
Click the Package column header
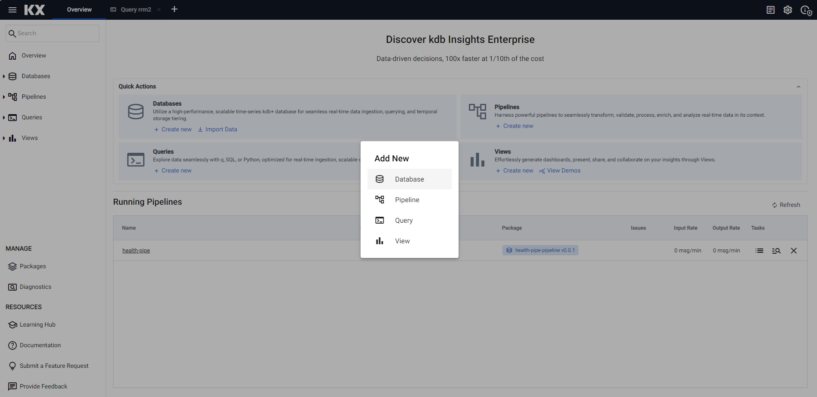[512, 228]
